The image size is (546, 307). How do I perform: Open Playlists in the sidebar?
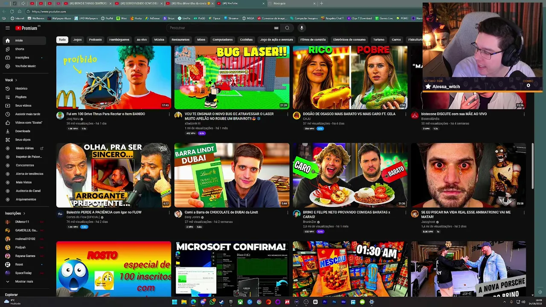click(24, 97)
